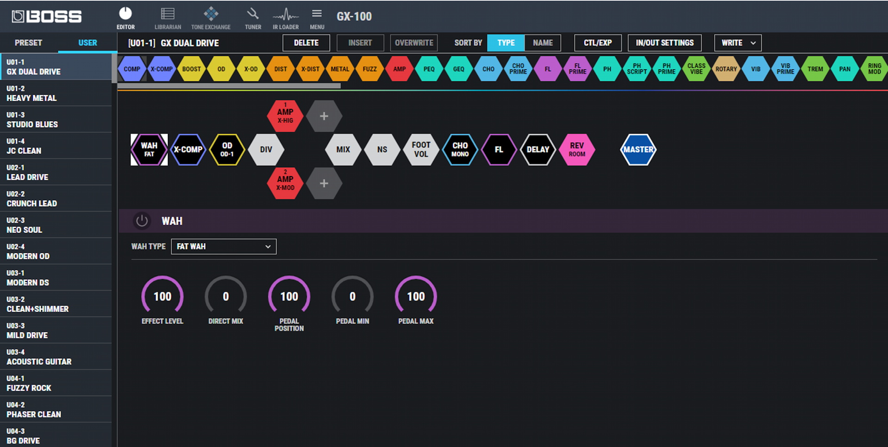The height and width of the screenshot is (447, 888).
Task: Open the Tuner
Action: click(253, 18)
